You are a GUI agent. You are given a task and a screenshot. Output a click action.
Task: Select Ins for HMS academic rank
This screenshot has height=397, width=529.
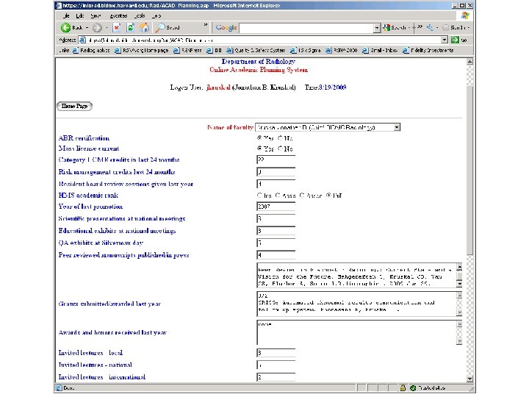click(x=259, y=195)
